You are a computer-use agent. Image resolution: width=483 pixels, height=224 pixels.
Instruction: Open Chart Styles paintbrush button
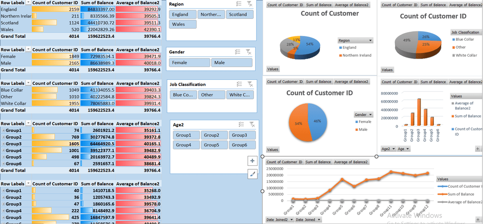252,174
